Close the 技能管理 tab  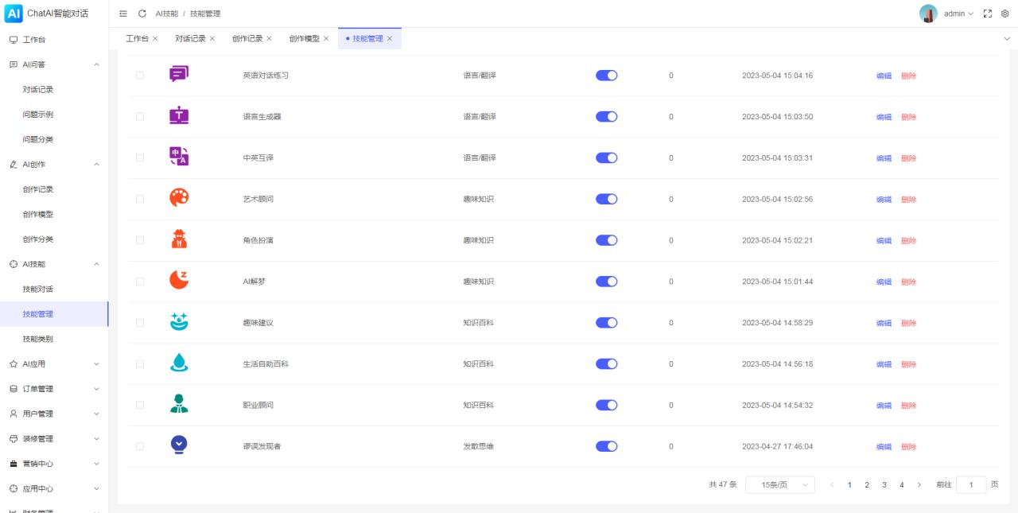point(390,39)
